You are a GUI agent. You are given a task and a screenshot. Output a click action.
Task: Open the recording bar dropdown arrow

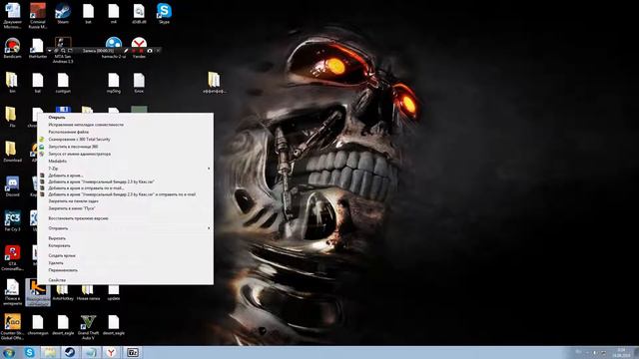49,51
